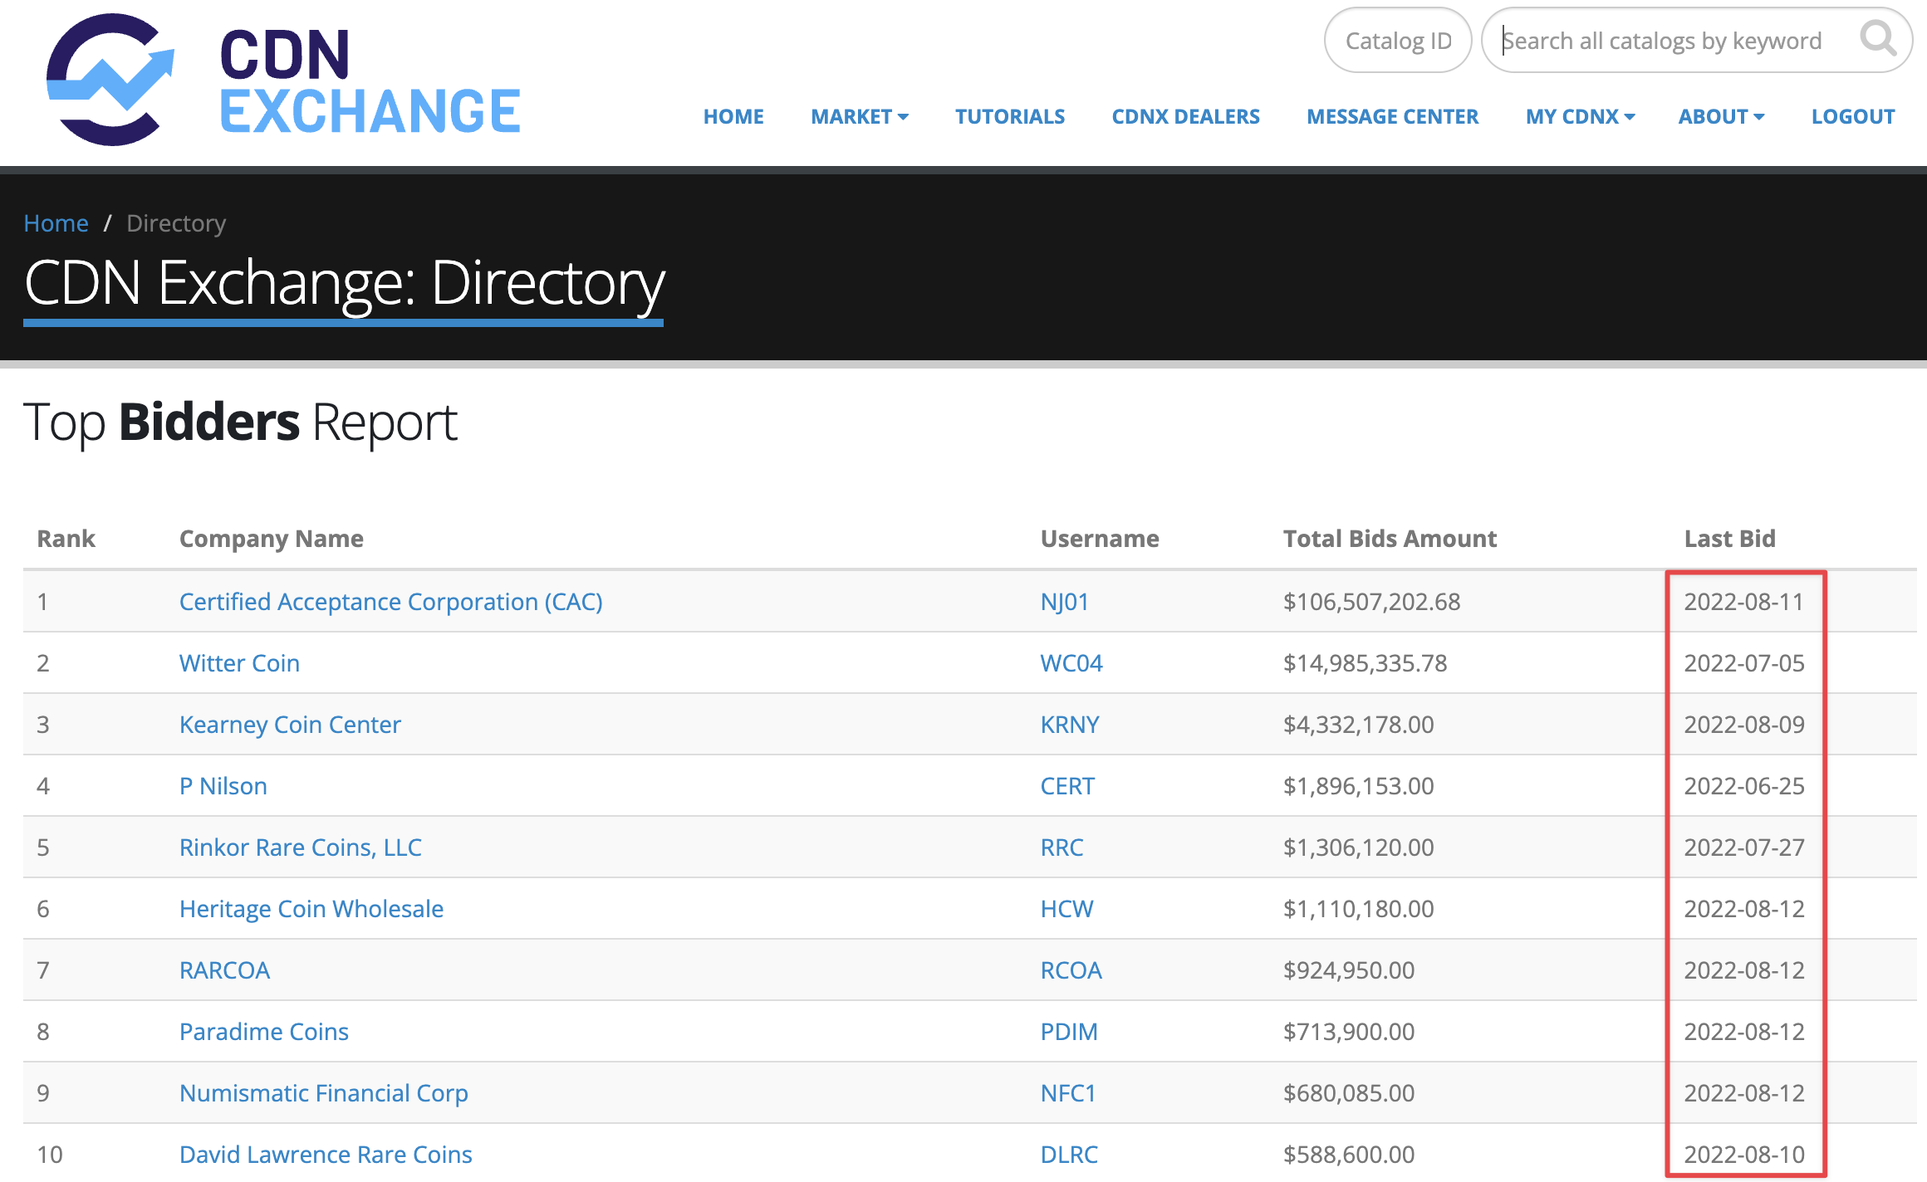Open P Nilson company link
1927x1182 pixels.
(223, 786)
